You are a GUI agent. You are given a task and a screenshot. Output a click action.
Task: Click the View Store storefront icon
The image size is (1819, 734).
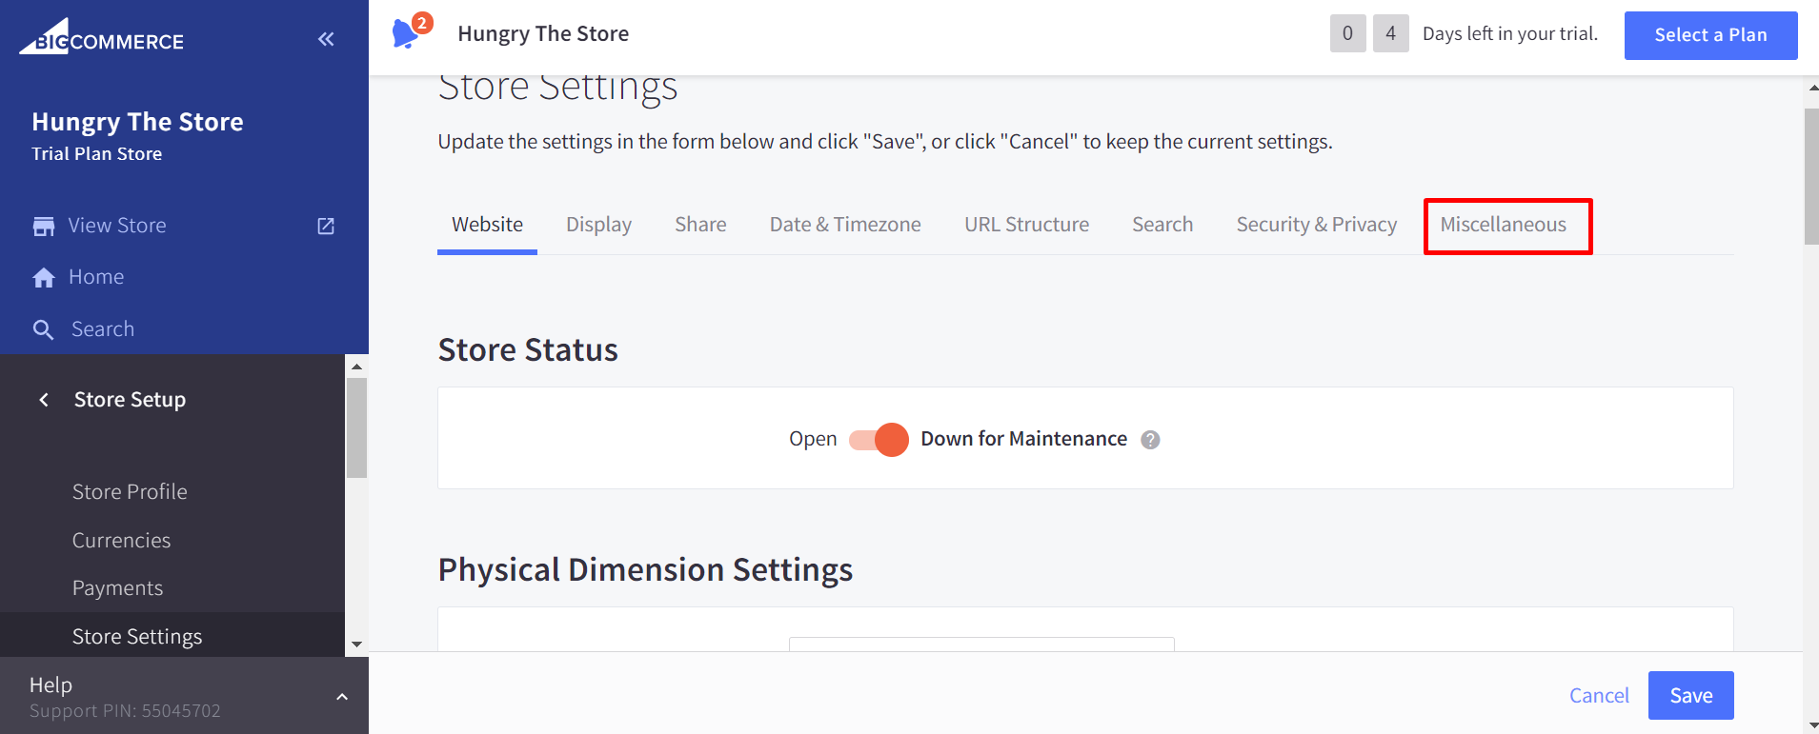[44, 226]
